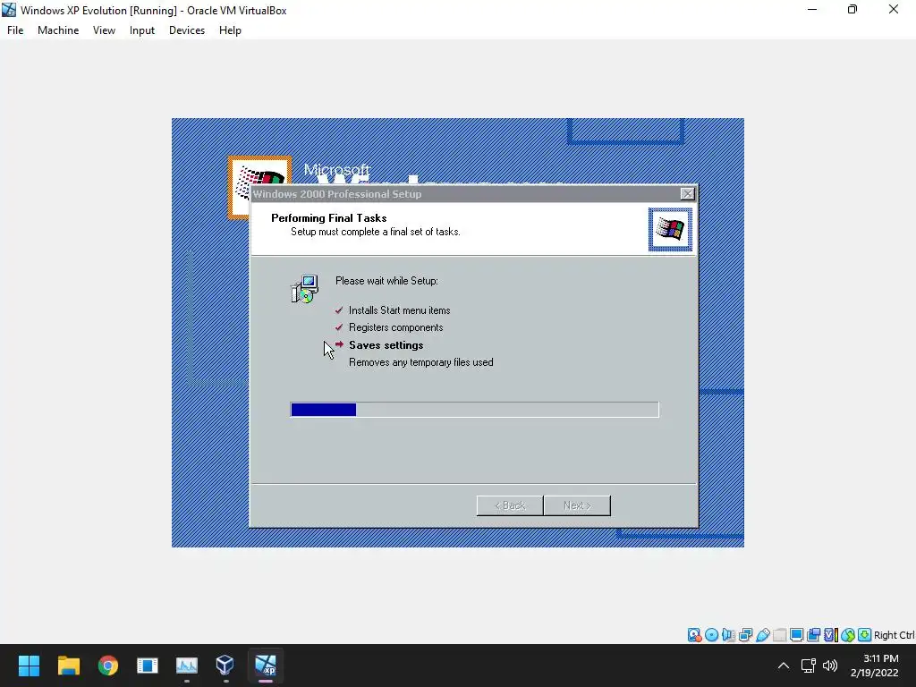Image resolution: width=916 pixels, height=687 pixels.
Task: Click the audio status icon in VirtualBox
Action: (728, 635)
